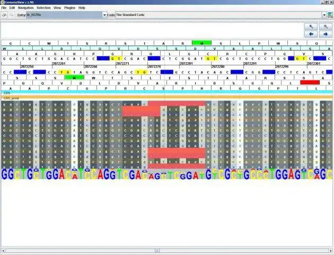Click ruler position 2072301

[x=313, y=63]
